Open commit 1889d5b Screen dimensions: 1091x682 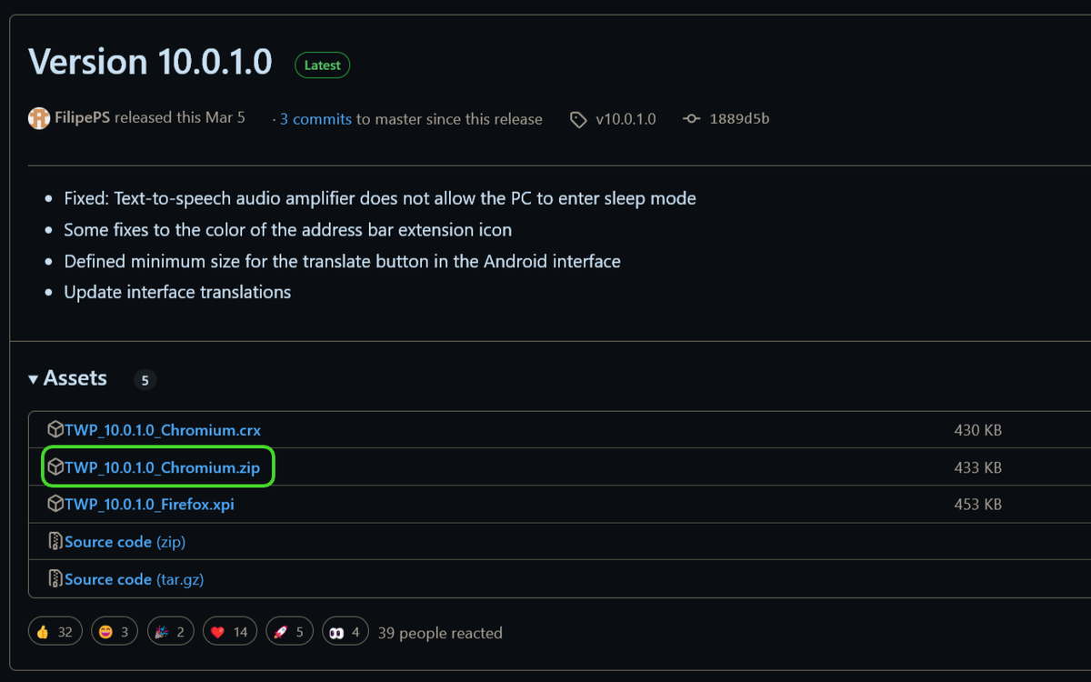(x=739, y=118)
